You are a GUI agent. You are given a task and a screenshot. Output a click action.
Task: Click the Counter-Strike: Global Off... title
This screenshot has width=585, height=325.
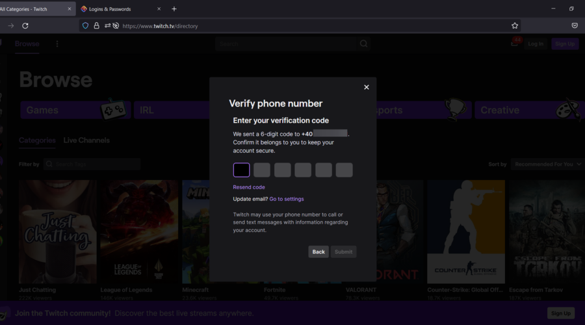pos(465,290)
